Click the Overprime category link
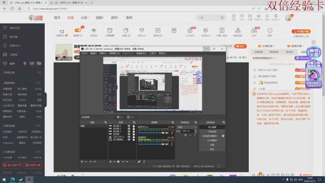The image size is (325, 183). point(8,143)
